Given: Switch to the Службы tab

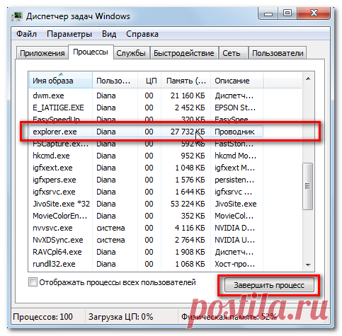Looking at the screenshot, I should point(131,53).
